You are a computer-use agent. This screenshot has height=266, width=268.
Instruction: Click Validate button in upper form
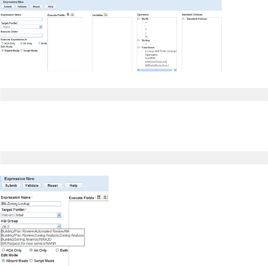coord(22,7)
